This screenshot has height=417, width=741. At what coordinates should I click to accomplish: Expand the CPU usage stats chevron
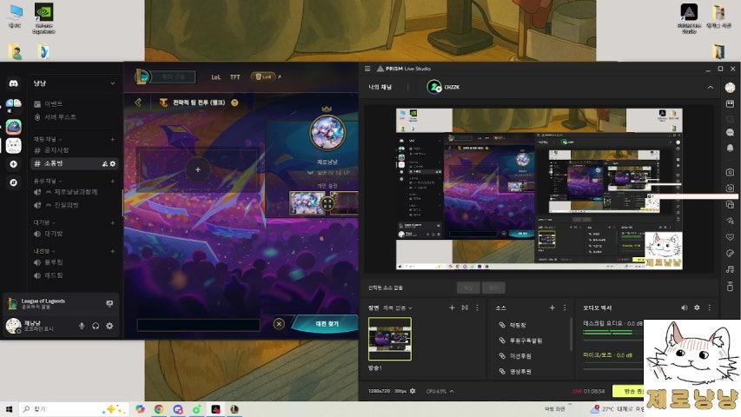(x=452, y=391)
